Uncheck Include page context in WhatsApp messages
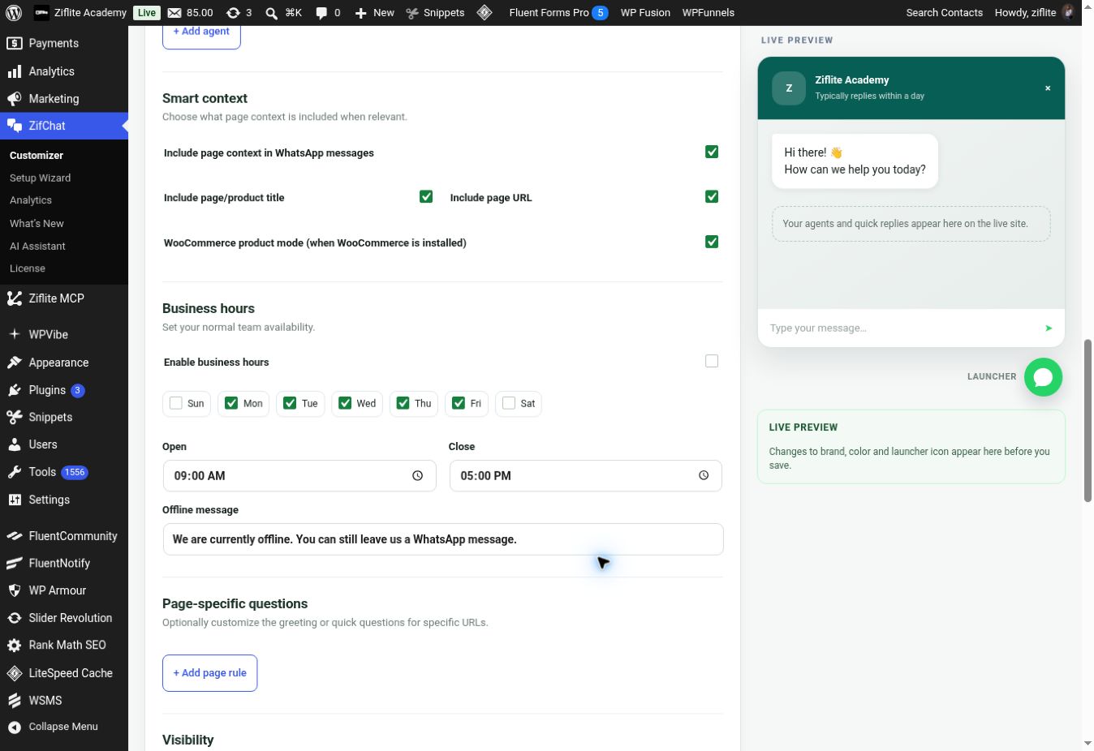The width and height of the screenshot is (1094, 751). click(712, 152)
